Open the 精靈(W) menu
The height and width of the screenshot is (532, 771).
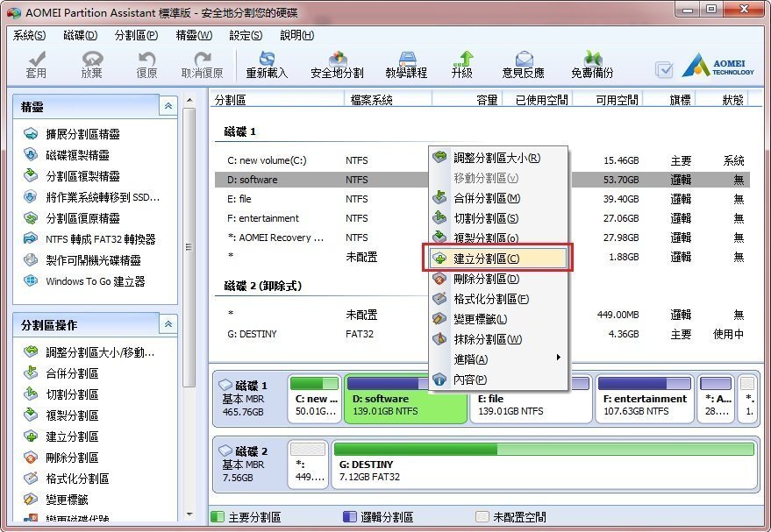pyautogui.click(x=194, y=35)
